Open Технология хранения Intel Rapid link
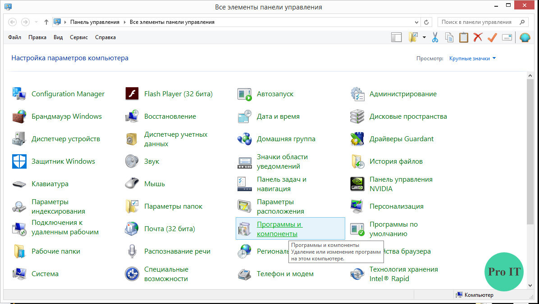Viewport: 539px width, 304px height. point(403,274)
